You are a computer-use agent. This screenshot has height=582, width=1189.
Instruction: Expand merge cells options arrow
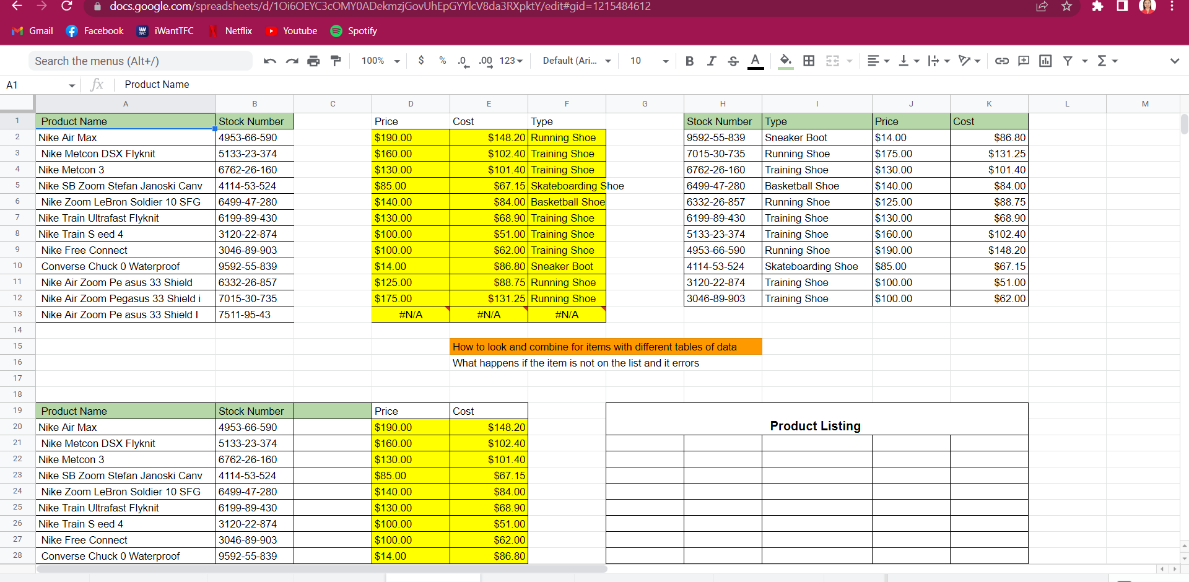tap(850, 61)
